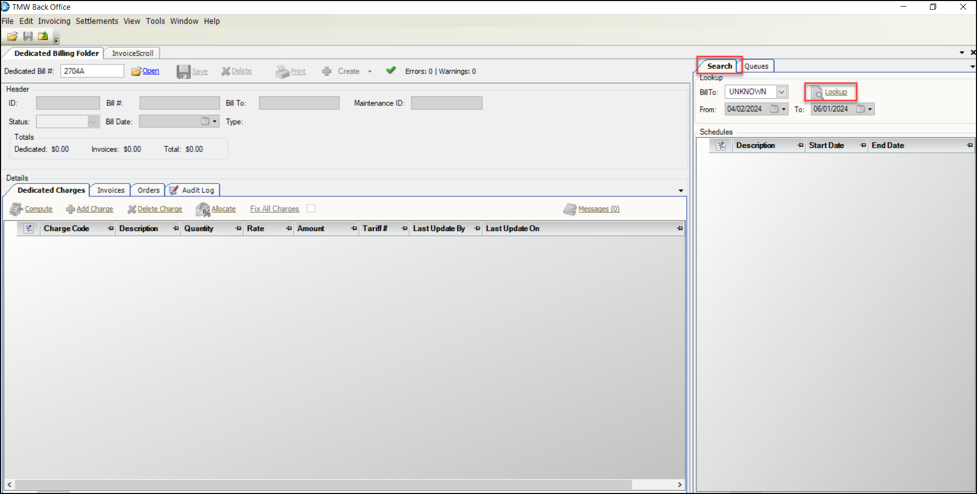Click the Bill To header field
The height and width of the screenshot is (494, 977).
(299, 103)
